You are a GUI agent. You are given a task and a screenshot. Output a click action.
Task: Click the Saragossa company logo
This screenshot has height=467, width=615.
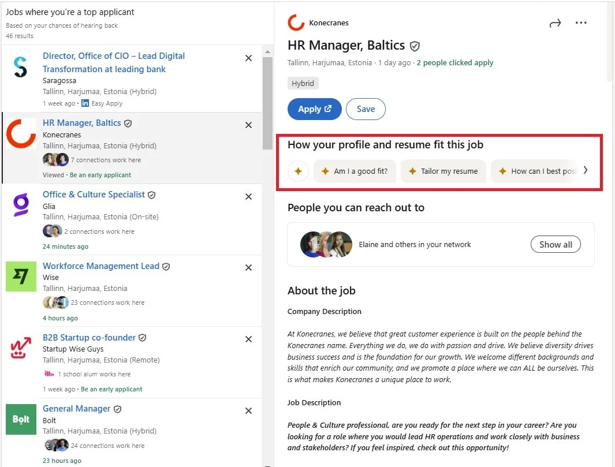coord(21,66)
